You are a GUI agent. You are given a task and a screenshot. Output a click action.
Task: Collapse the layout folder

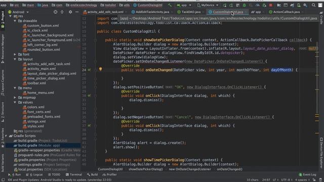tap(15, 59)
